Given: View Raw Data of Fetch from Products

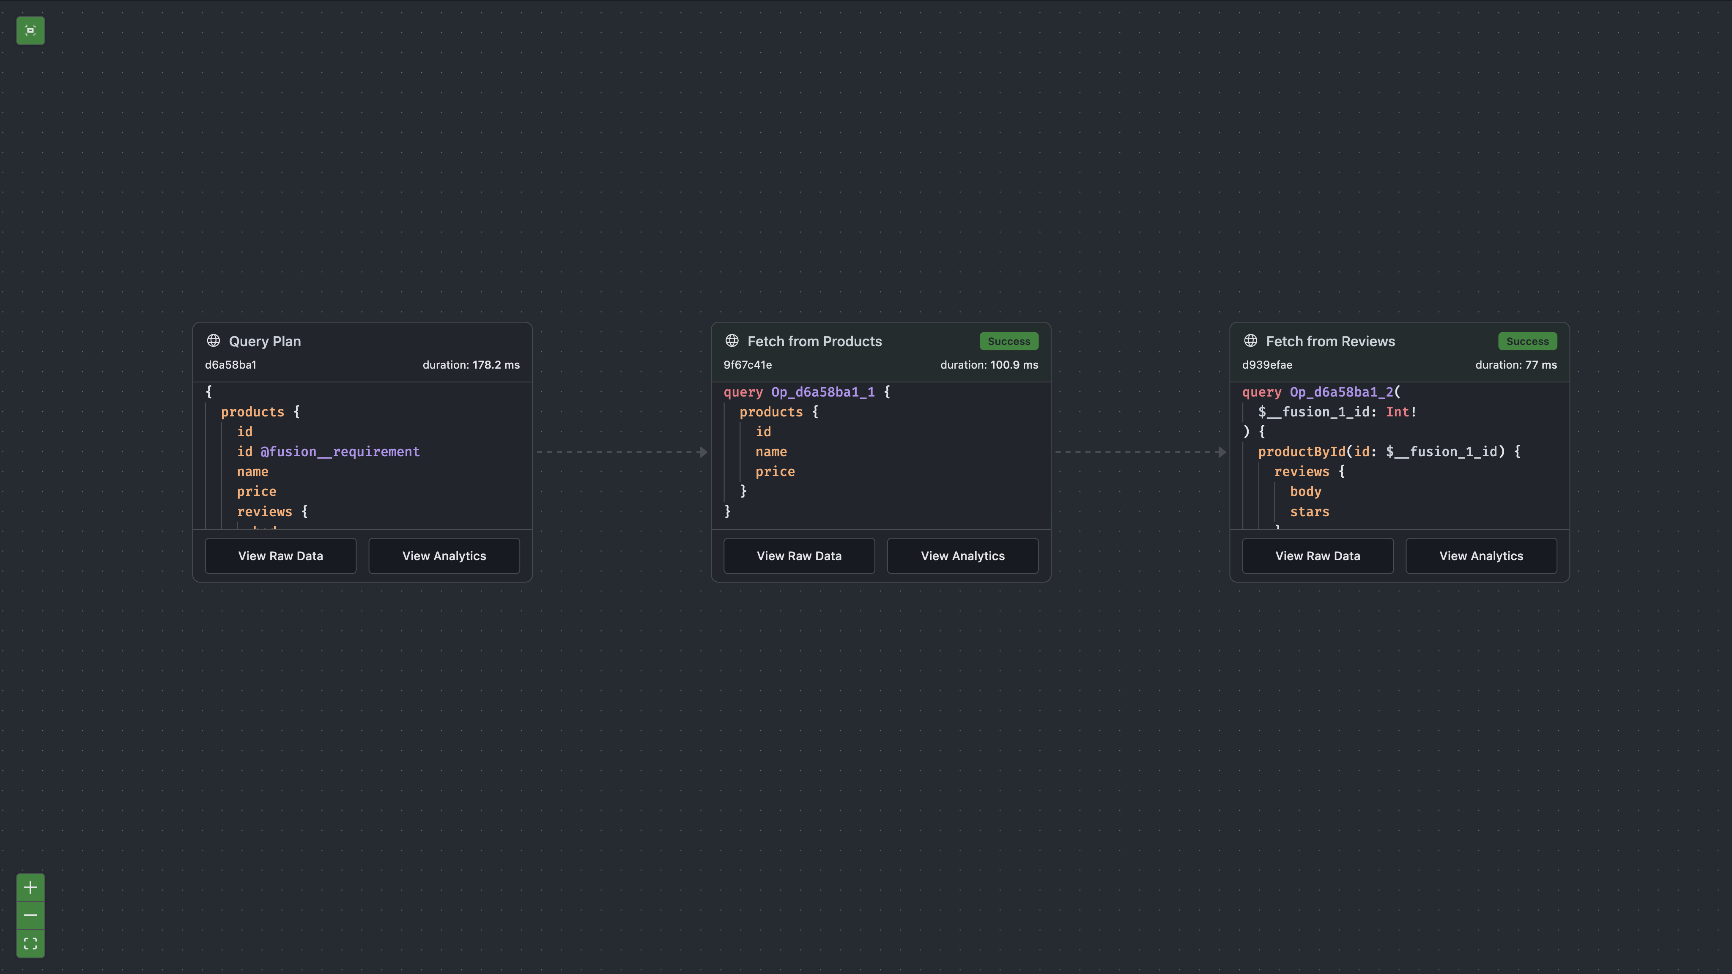Looking at the screenshot, I should 799,556.
